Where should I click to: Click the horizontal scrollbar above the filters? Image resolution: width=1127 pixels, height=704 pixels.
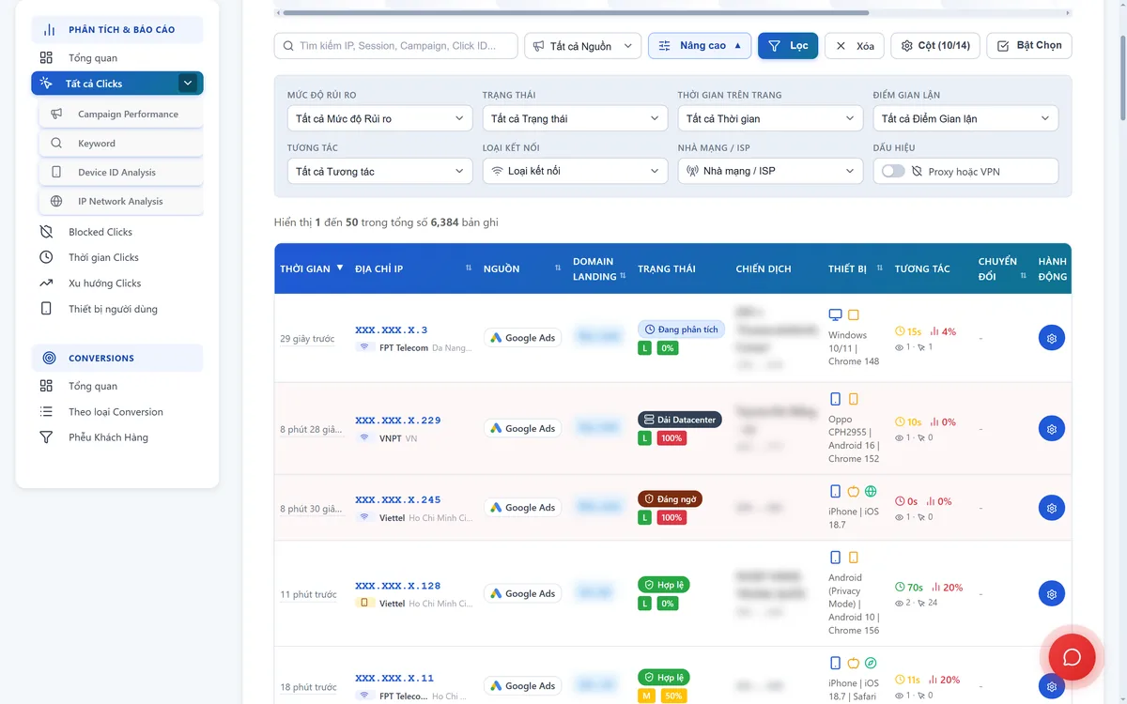point(575,13)
